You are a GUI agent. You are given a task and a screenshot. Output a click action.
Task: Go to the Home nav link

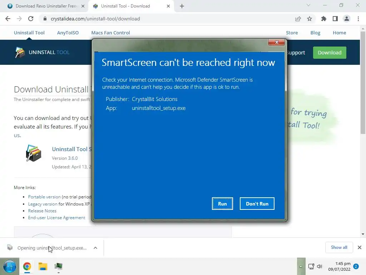point(340,33)
